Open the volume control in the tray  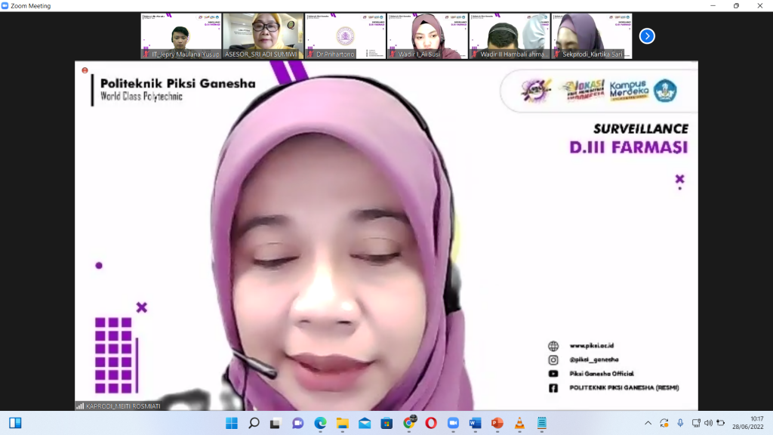(x=708, y=423)
